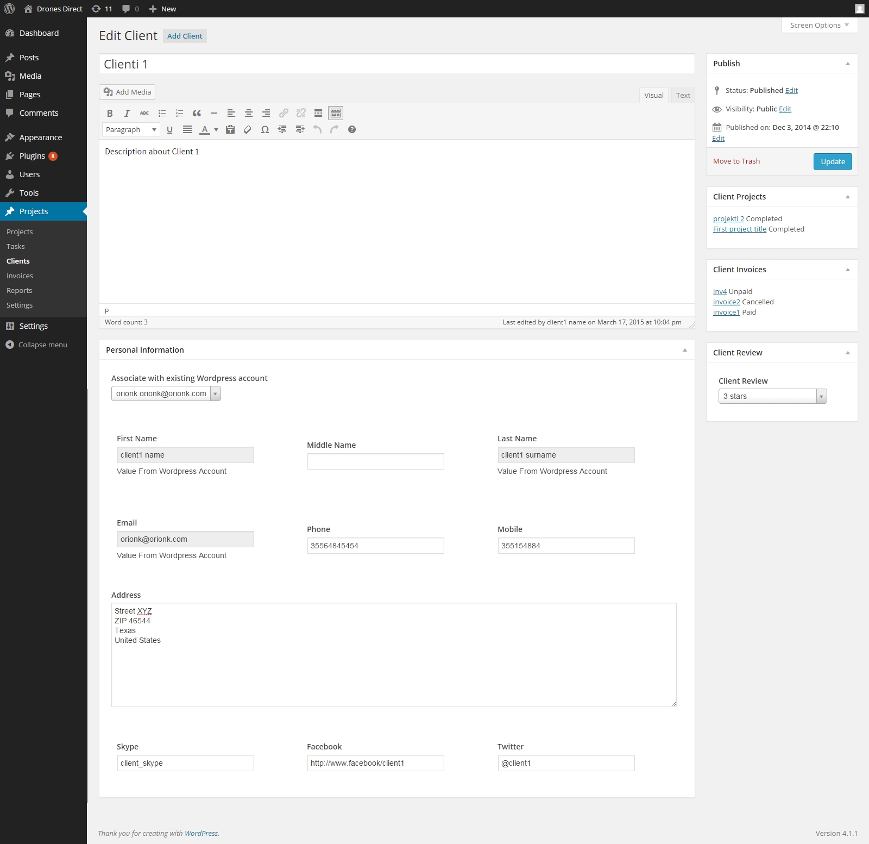Viewport: 869px width, 844px height.
Task: Click the Update button
Action: tap(833, 161)
